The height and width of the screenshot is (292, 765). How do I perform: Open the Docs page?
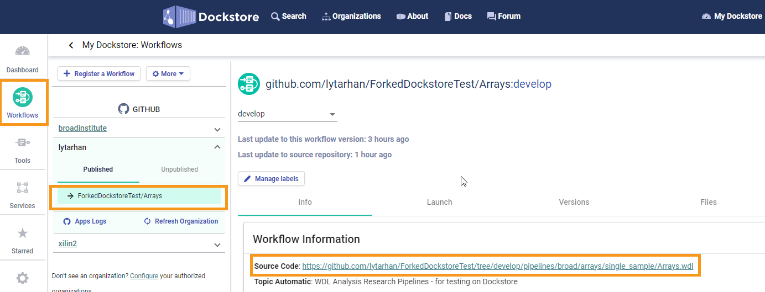coord(457,16)
